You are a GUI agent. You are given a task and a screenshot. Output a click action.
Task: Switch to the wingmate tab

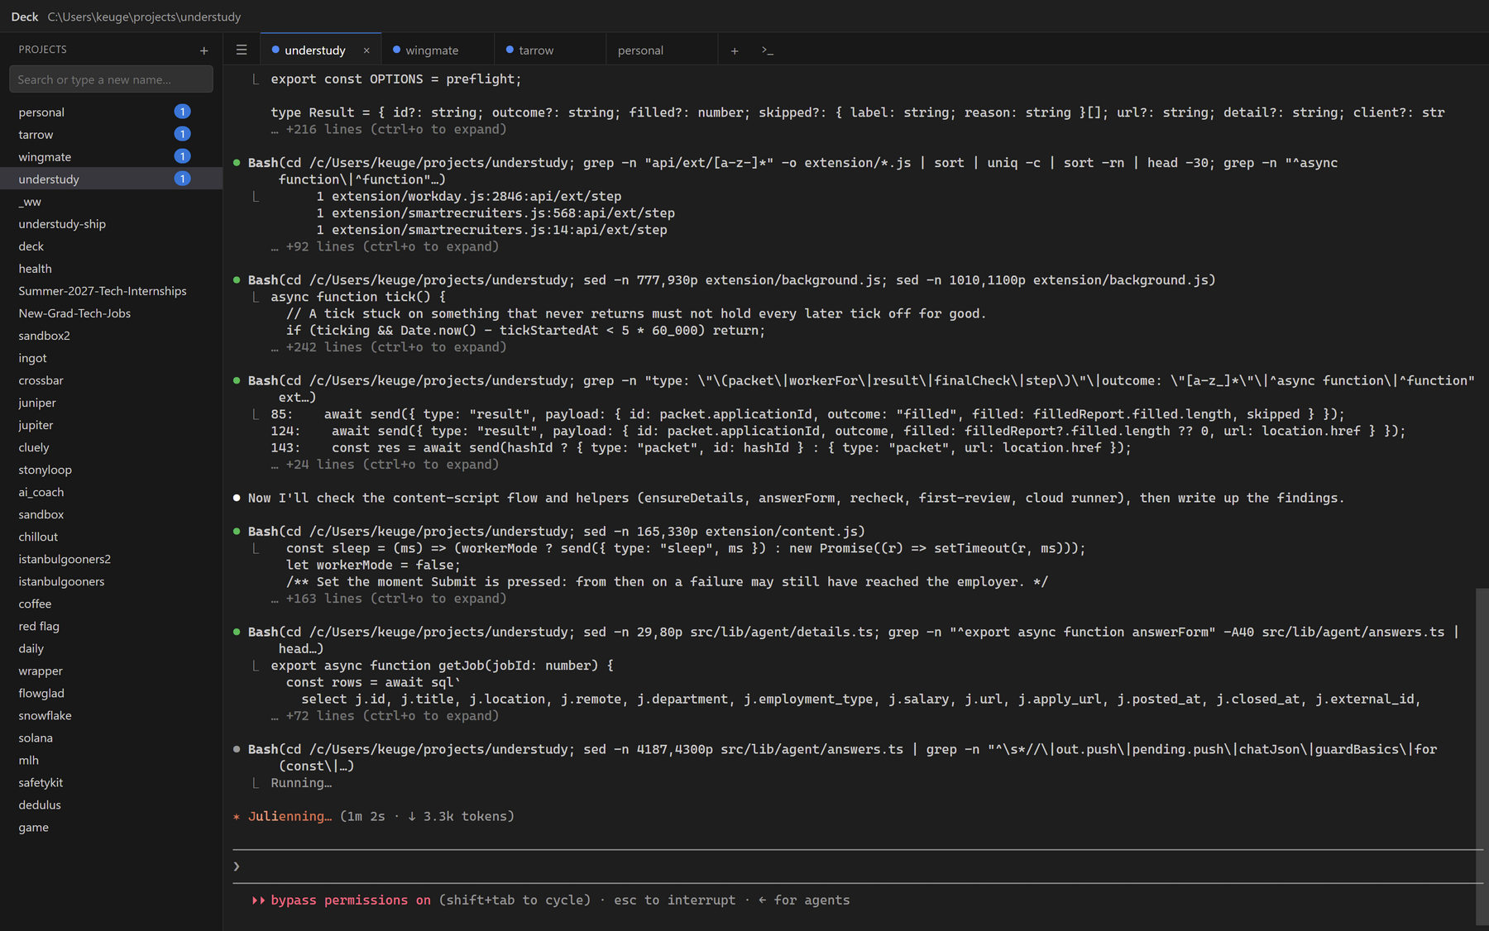point(437,50)
